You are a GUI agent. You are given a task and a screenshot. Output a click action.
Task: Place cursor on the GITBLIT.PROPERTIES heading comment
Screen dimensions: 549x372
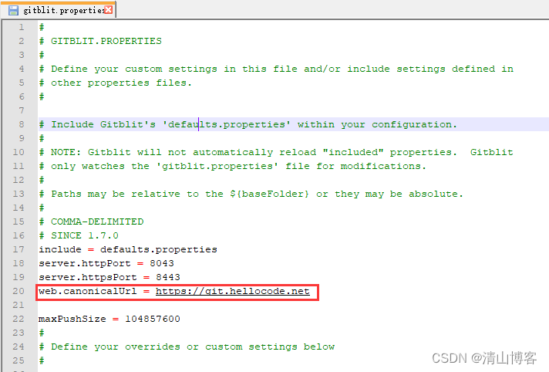106,41
